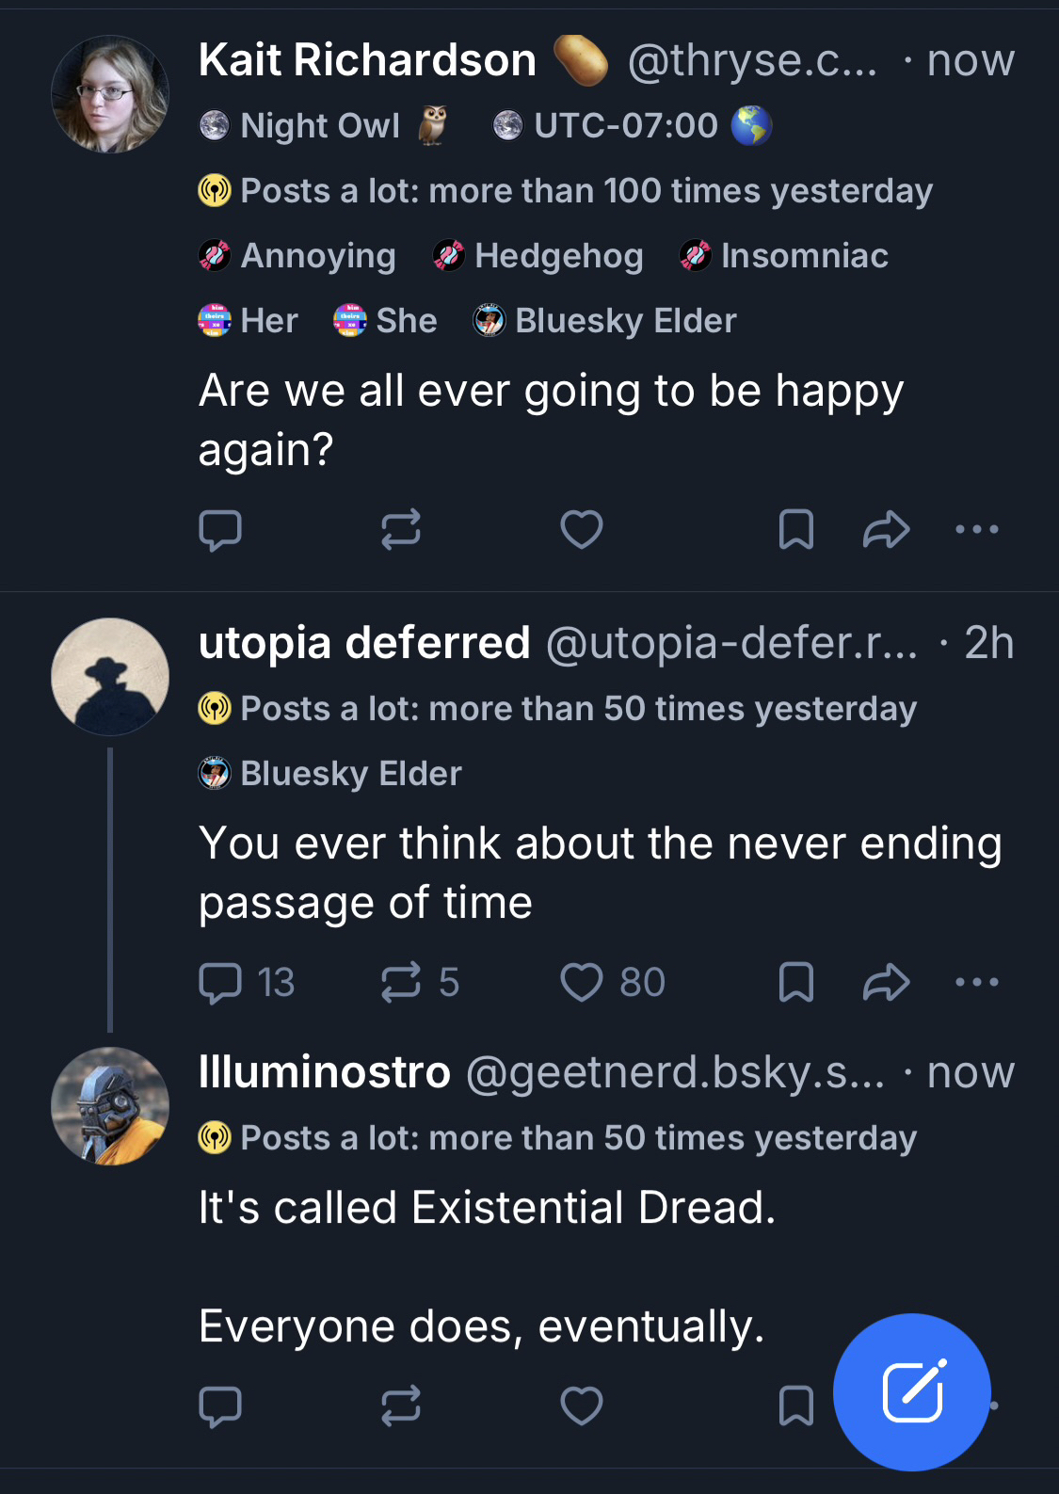Open Illuminostro's profile avatar
The width and height of the screenshot is (1059, 1494).
pos(110,1106)
